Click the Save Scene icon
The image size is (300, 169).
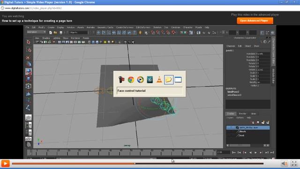pos(61,32)
